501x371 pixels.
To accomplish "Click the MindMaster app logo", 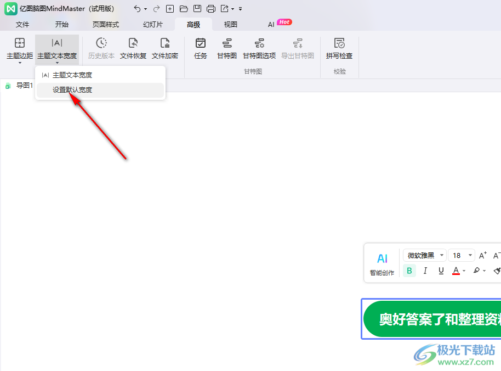I will 10,9.
